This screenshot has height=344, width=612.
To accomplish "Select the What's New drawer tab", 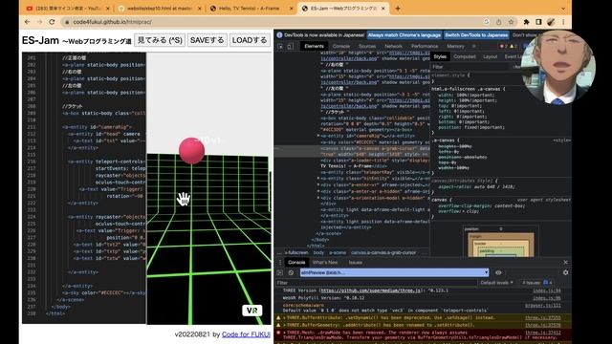I will tap(325, 262).
